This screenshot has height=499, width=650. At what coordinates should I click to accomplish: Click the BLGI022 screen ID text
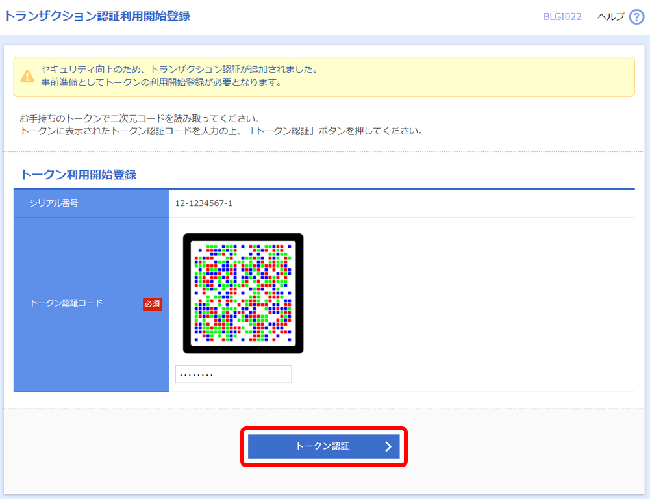click(562, 17)
